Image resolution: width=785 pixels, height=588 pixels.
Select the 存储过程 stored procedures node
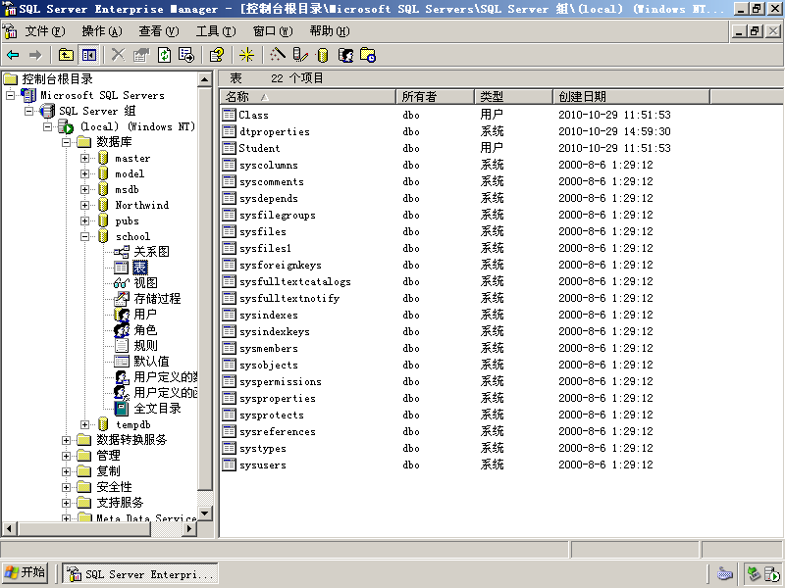coord(157,299)
